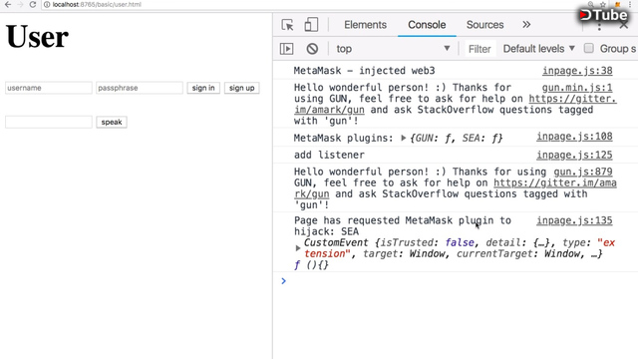Select the inspect element cursor icon

[x=287, y=25]
